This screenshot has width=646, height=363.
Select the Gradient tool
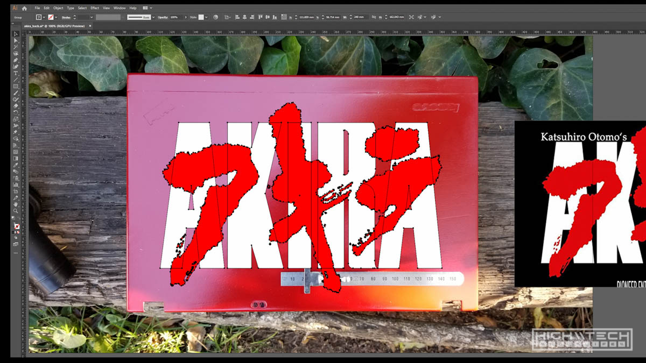(16, 158)
